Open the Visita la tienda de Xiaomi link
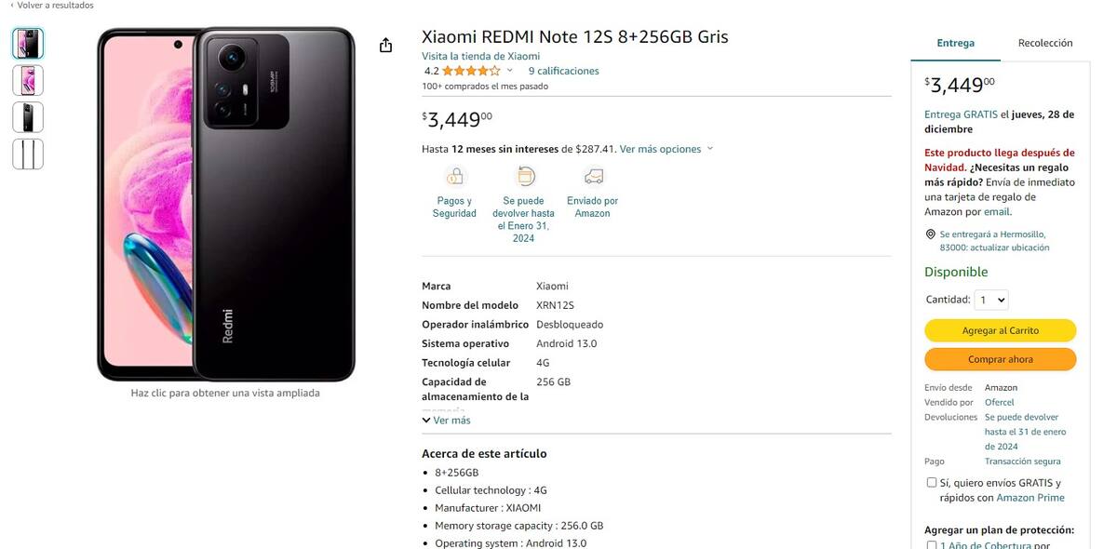 tap(480, 56)
